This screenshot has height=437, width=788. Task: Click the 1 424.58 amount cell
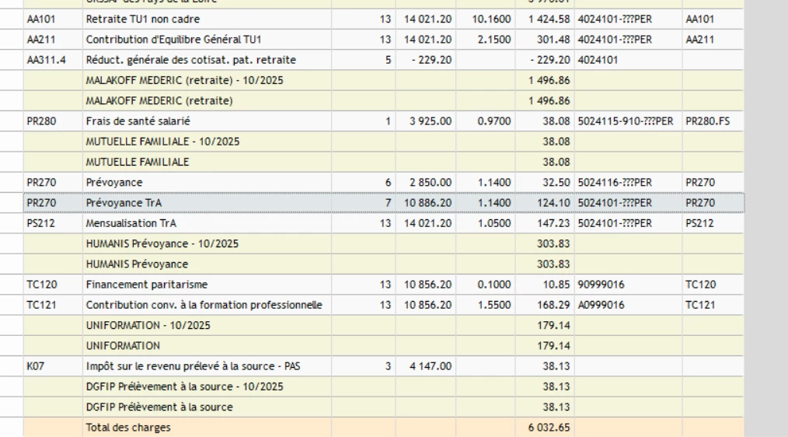coord(545,19)
